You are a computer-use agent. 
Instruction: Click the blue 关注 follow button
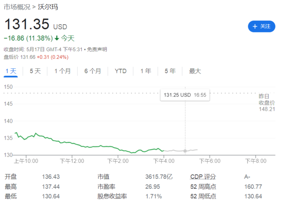point(261,26)
